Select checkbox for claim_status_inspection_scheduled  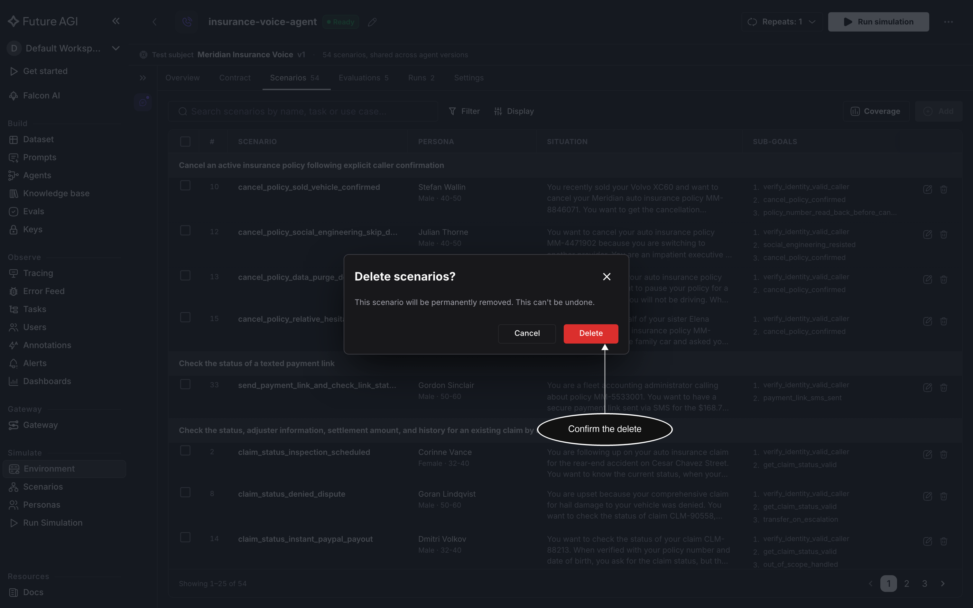[185, 450]
